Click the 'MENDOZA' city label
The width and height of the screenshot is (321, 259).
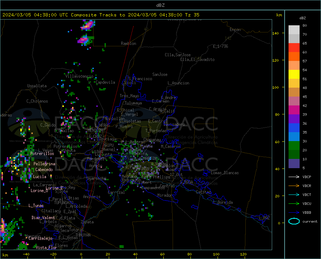click(95, 130)
